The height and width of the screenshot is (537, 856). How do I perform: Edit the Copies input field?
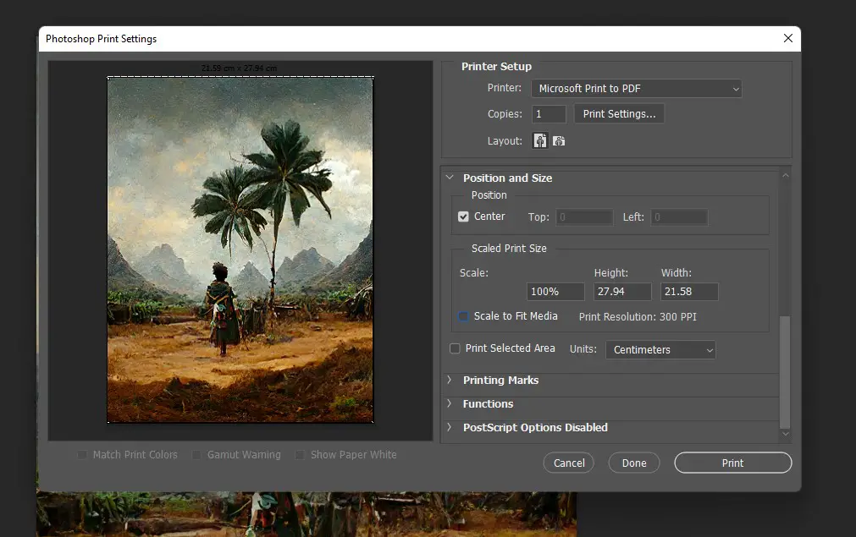pyautogui.click(x=549, y=113)
